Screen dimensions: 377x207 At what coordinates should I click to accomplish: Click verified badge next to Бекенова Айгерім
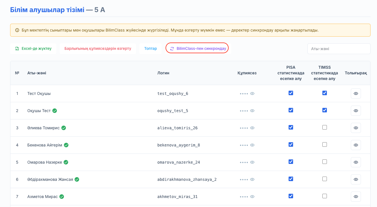click(x=66, y=145)
